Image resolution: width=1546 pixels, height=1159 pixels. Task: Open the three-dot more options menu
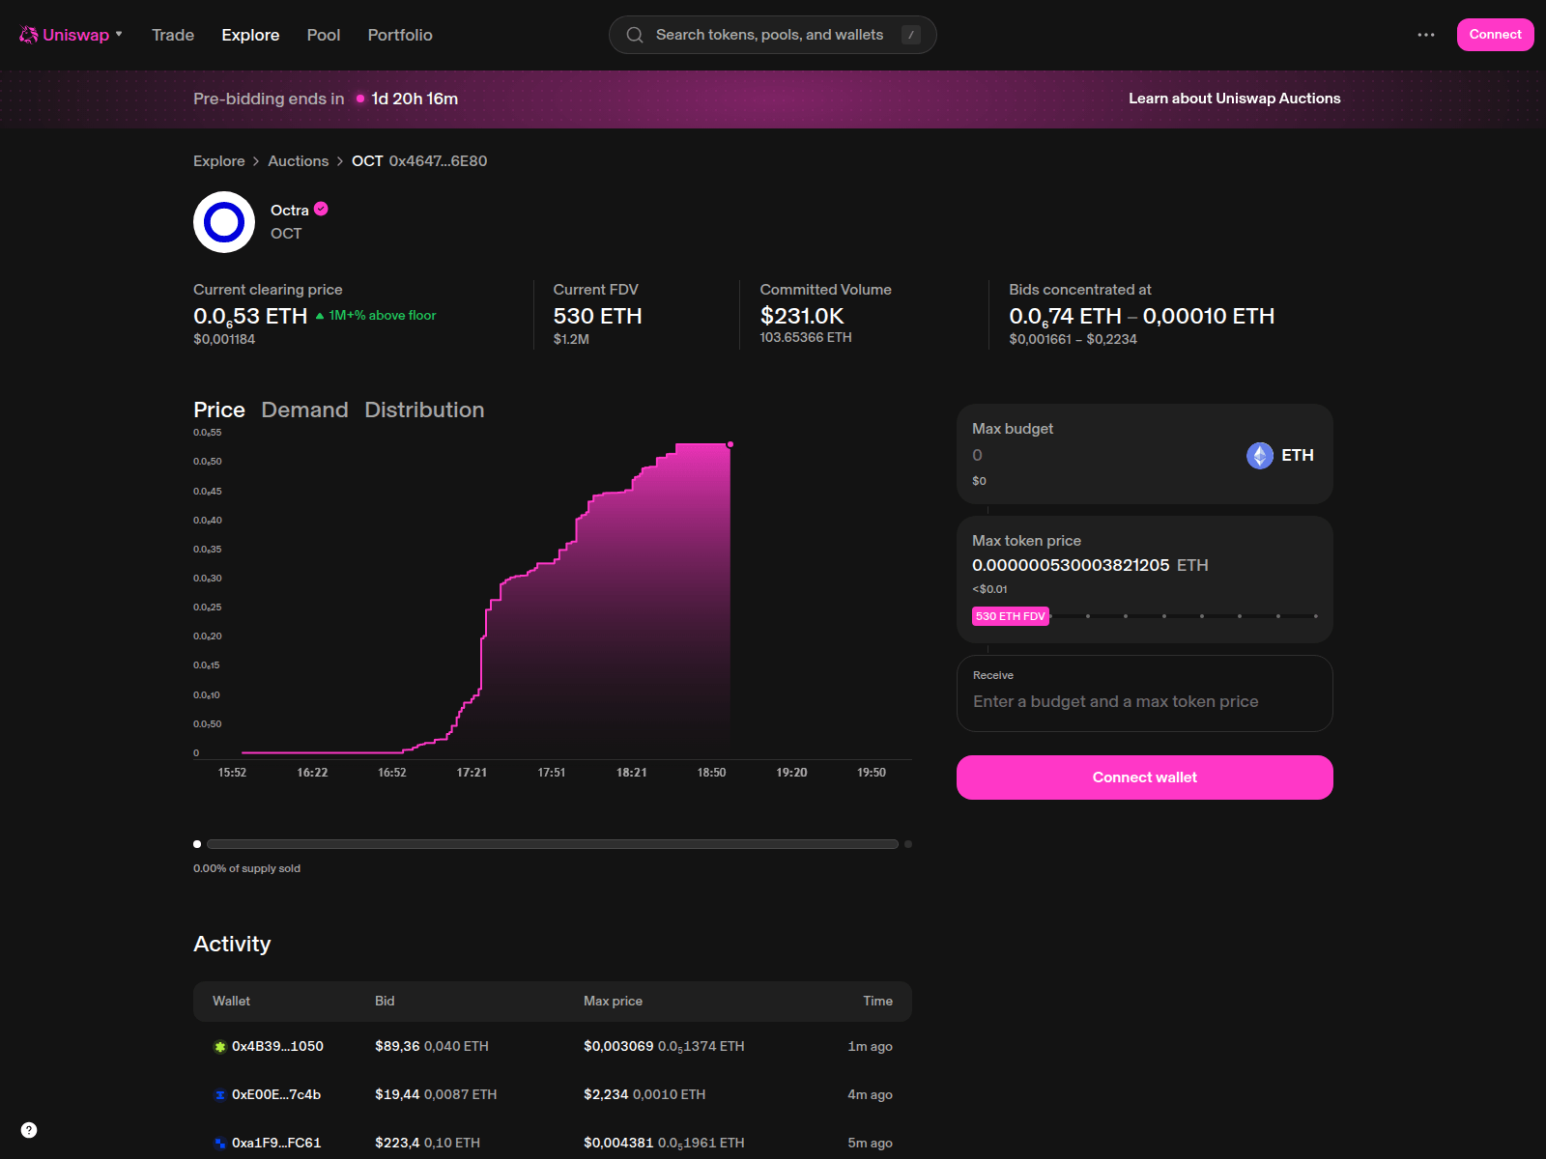click(x=1426, y=35)
